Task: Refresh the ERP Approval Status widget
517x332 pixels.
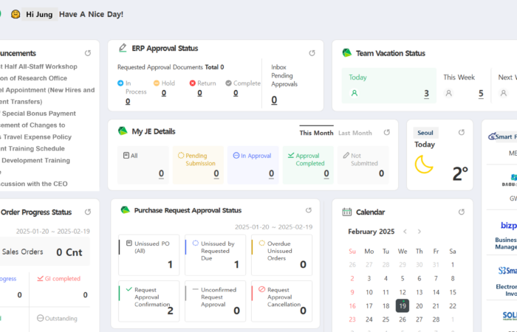Action: (x=312, y=53)
